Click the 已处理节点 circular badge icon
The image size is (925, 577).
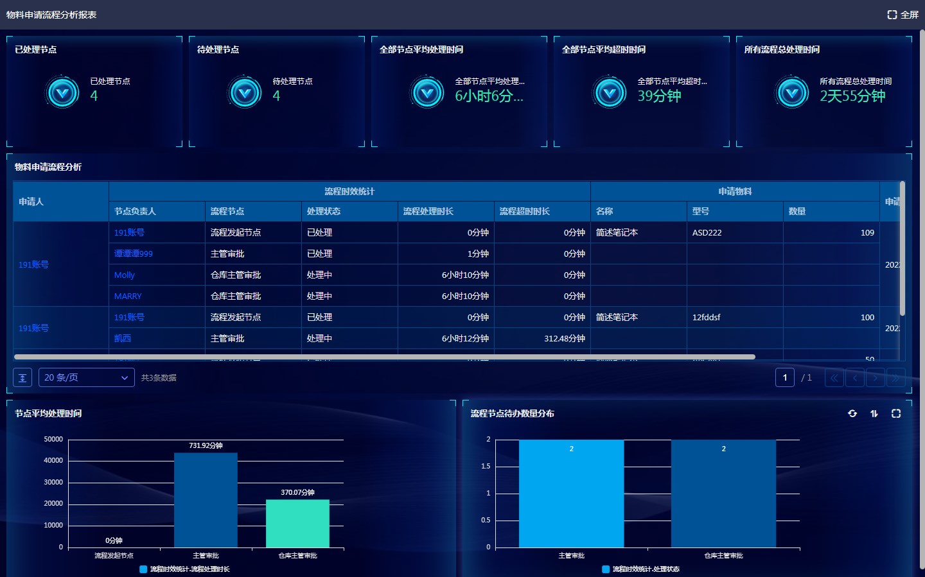[63, 93]
